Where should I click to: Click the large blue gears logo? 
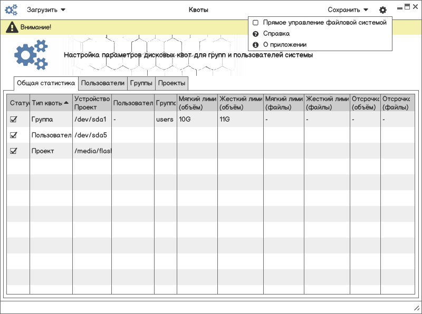[x=31, y=55]
